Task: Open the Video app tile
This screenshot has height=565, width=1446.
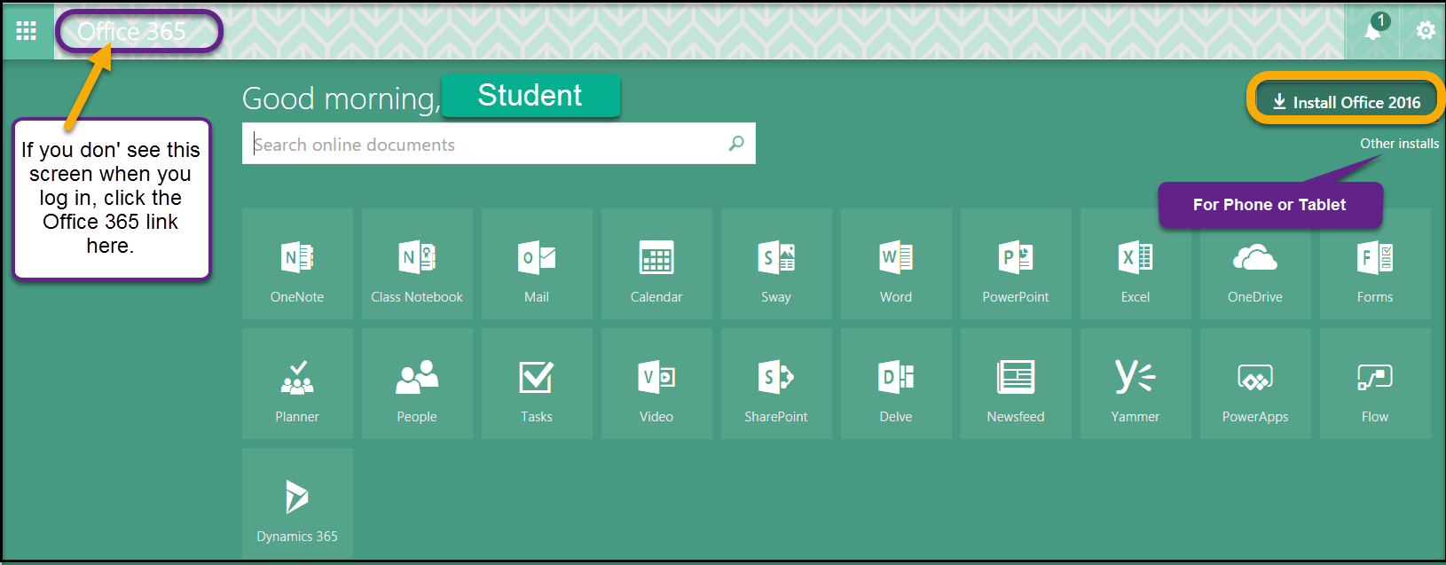Action: (x=656, y=383)
